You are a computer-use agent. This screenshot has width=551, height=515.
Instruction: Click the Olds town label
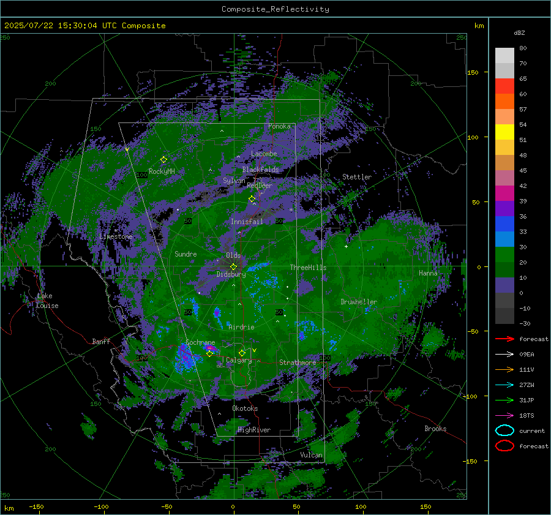233,255
